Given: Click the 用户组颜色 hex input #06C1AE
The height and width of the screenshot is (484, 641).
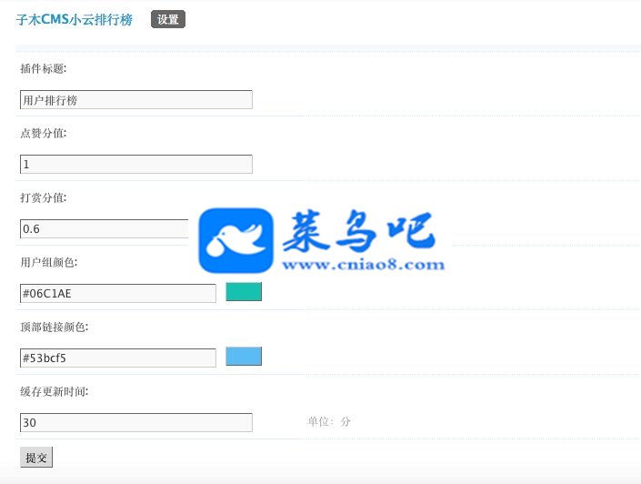Looking at the screenshot, I should point(117,293).
